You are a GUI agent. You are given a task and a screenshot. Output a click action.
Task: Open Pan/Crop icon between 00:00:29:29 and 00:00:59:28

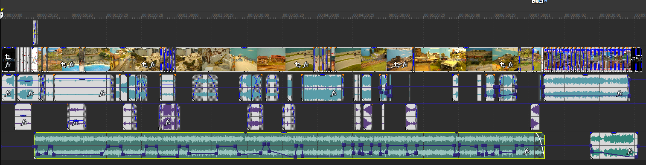coord(64,65)
